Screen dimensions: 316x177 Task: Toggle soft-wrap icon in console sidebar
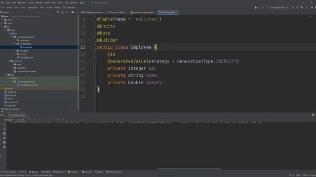click(4, 133)
